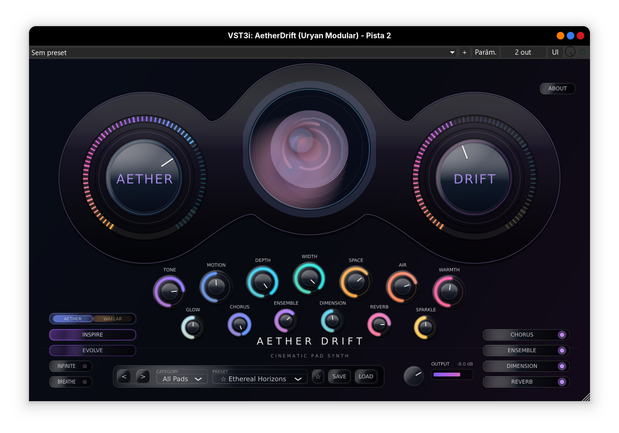Image resolution: width=619 pixels, height=433 pixels.
Task: Go to previous preset with left arrow
Action: pos(124,376)
